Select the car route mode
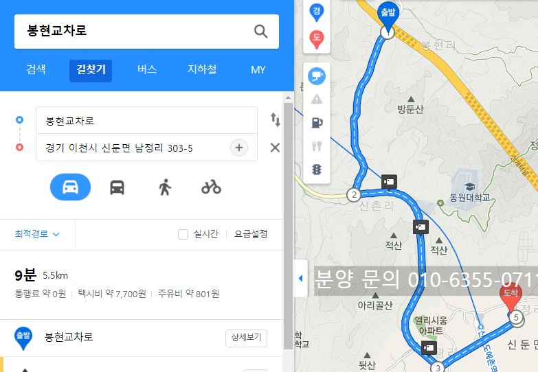 click(70, 187)
